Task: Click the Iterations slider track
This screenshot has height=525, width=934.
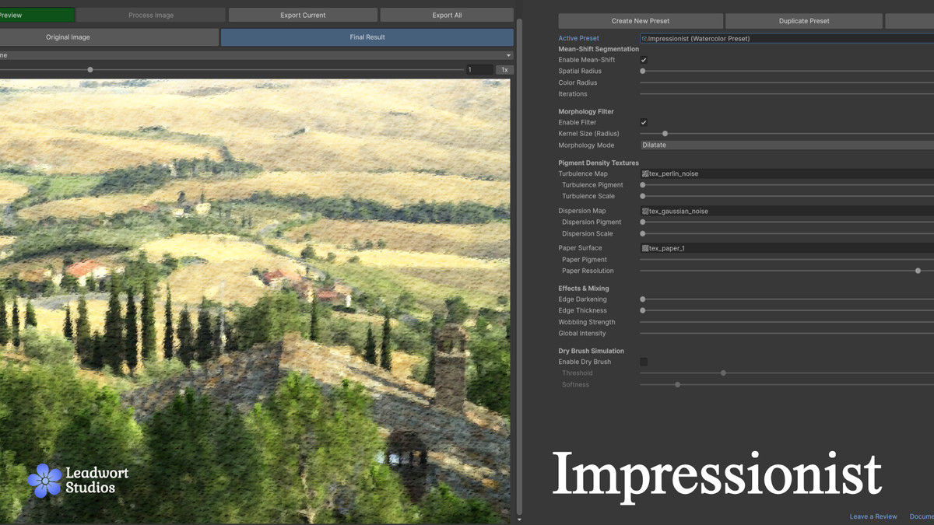Action: [787, 93]
